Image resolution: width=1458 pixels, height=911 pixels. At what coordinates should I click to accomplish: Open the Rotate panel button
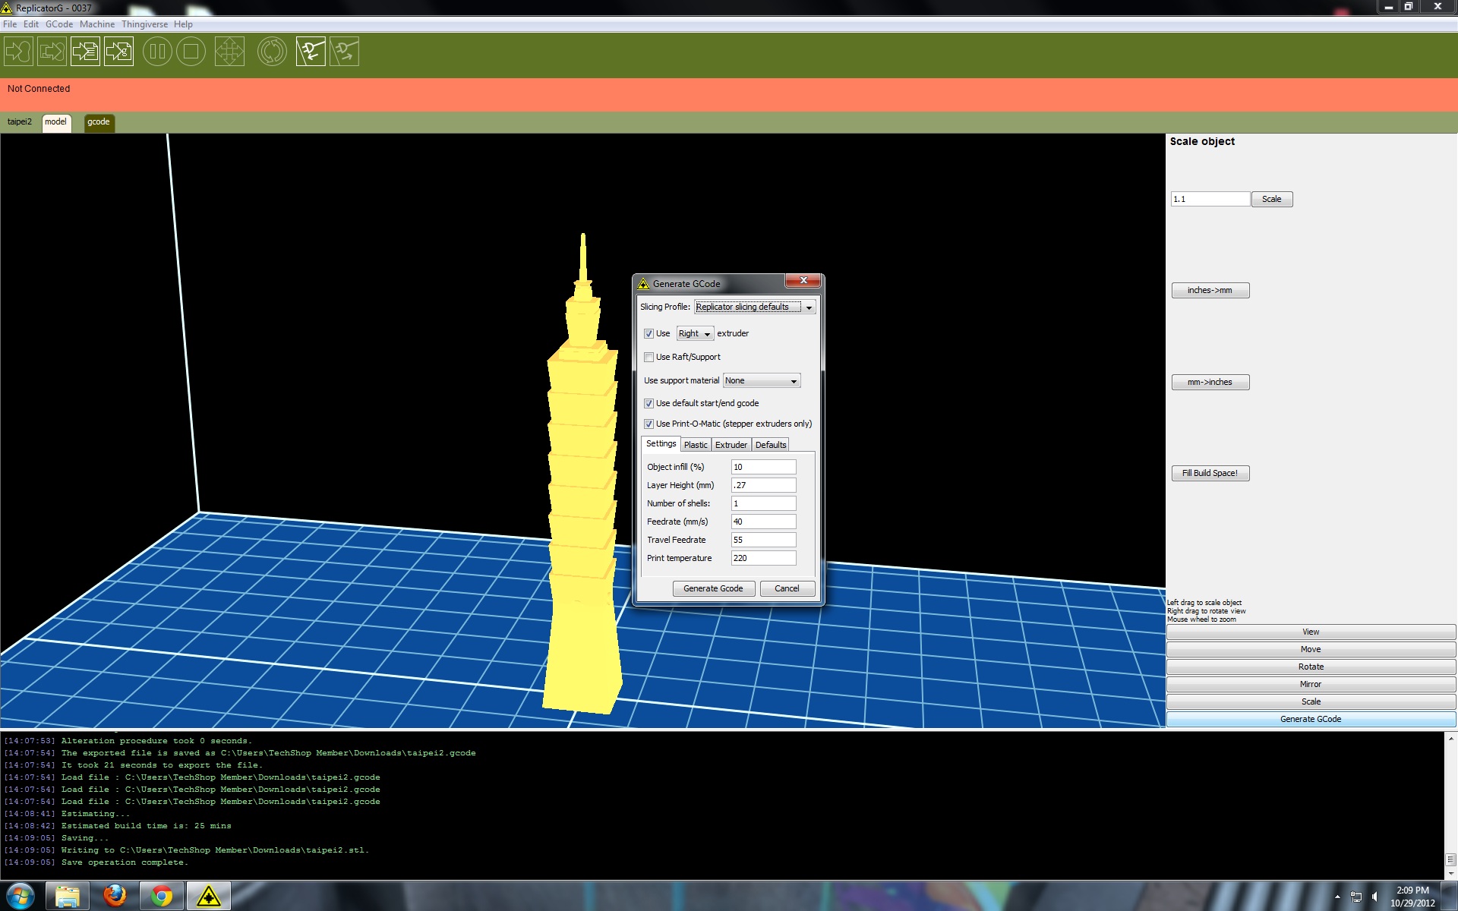tap(1311, 667)
